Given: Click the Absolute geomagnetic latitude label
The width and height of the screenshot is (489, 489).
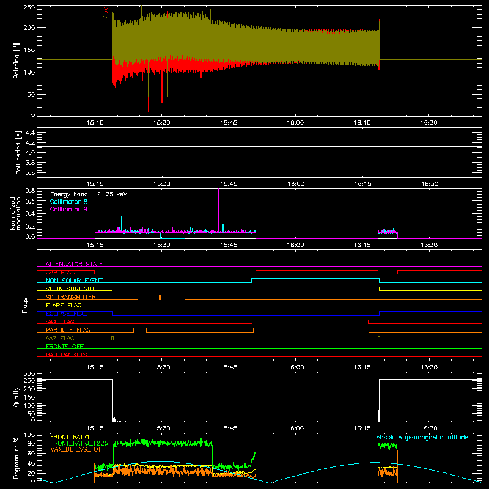Looking at the screenshot, I should [x=422, y=437].
